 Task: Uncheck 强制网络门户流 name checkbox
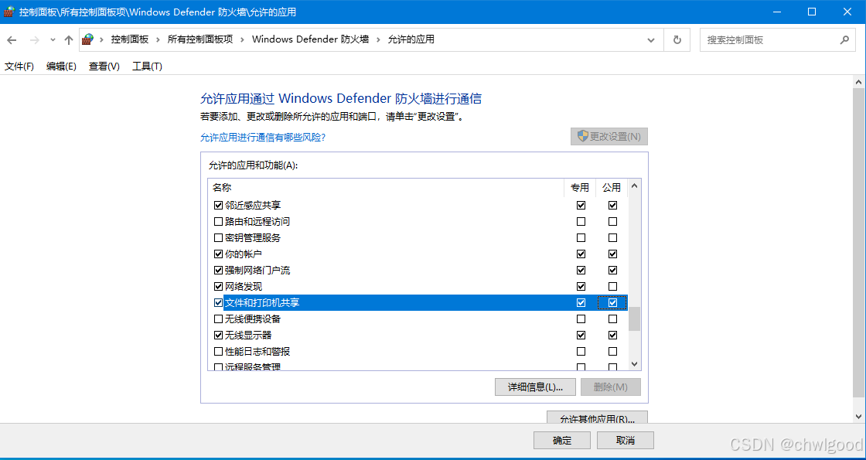pyautogui.click(x=218, y=271)
